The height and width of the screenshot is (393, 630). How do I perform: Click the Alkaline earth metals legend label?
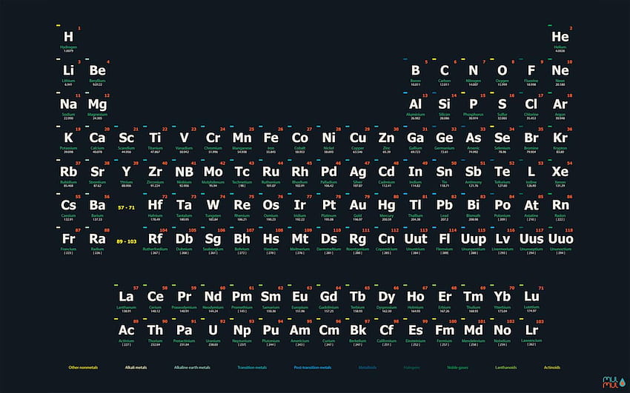pyautogui.click(x=192, y=367)
